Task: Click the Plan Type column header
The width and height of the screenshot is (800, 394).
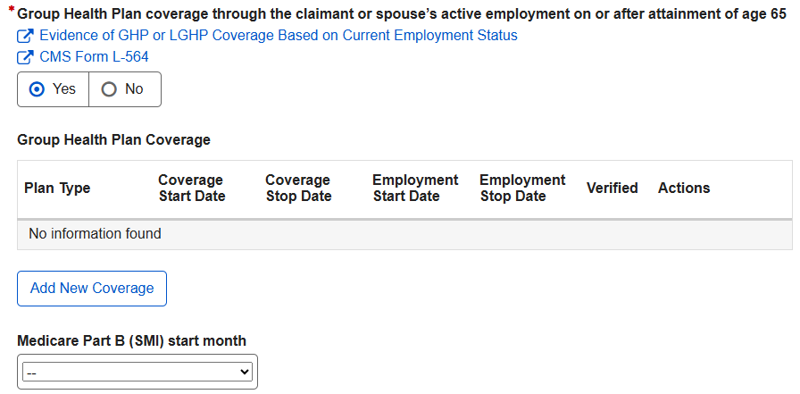Action: [x=57, y=189]
